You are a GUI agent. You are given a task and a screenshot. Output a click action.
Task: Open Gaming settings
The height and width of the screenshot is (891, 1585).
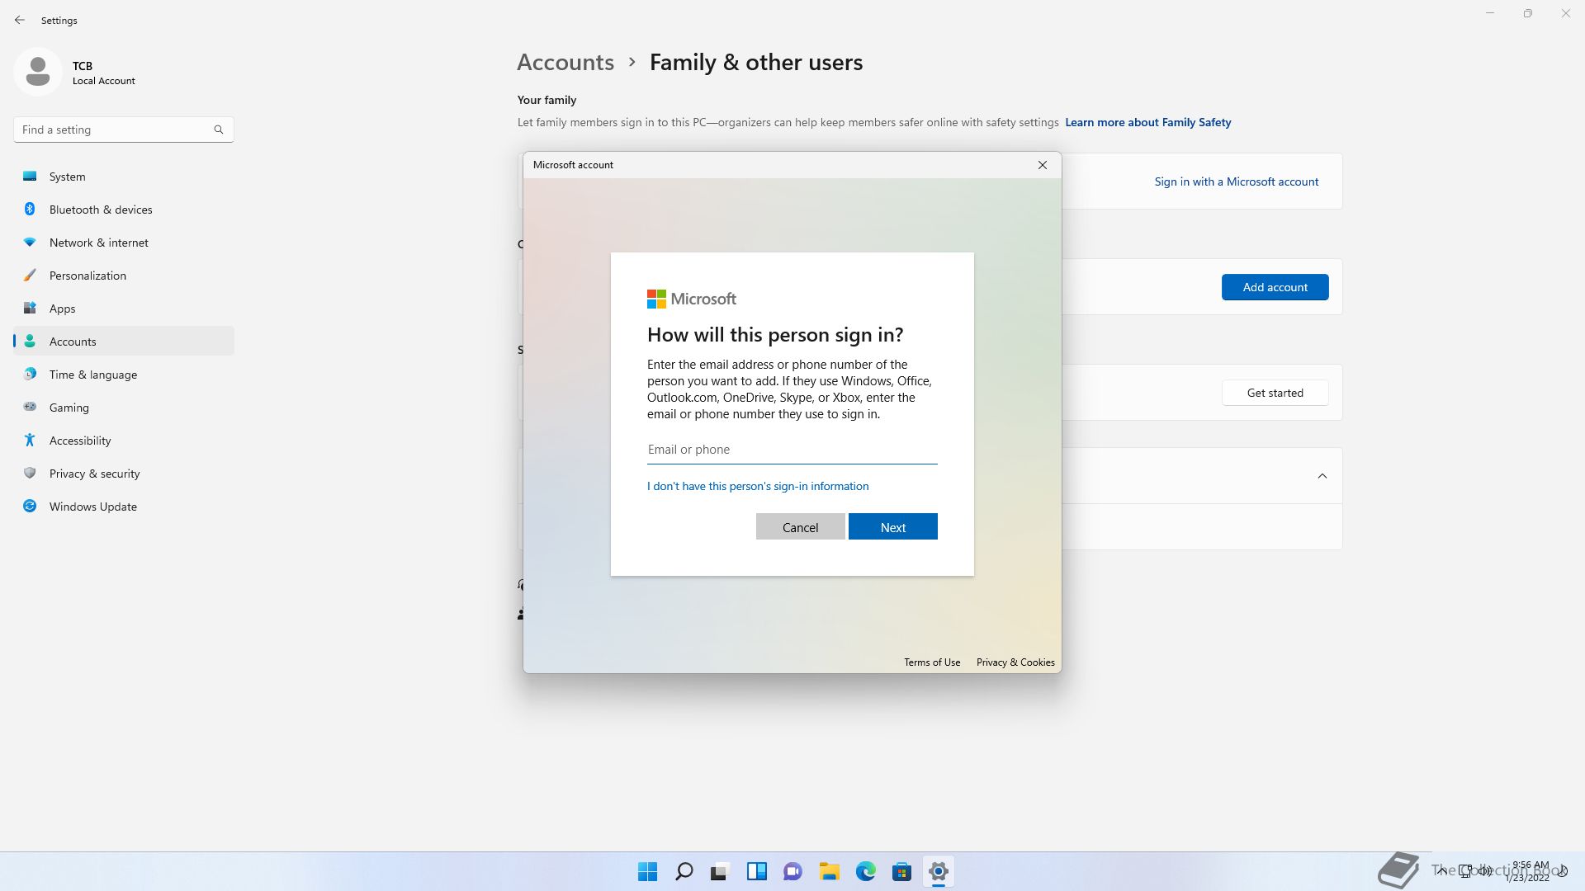tap(124, 408)
